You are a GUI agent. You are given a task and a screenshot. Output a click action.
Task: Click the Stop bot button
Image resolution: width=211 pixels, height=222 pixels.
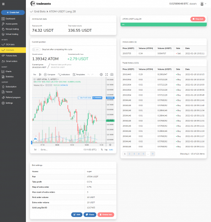[x=198, y=19]
